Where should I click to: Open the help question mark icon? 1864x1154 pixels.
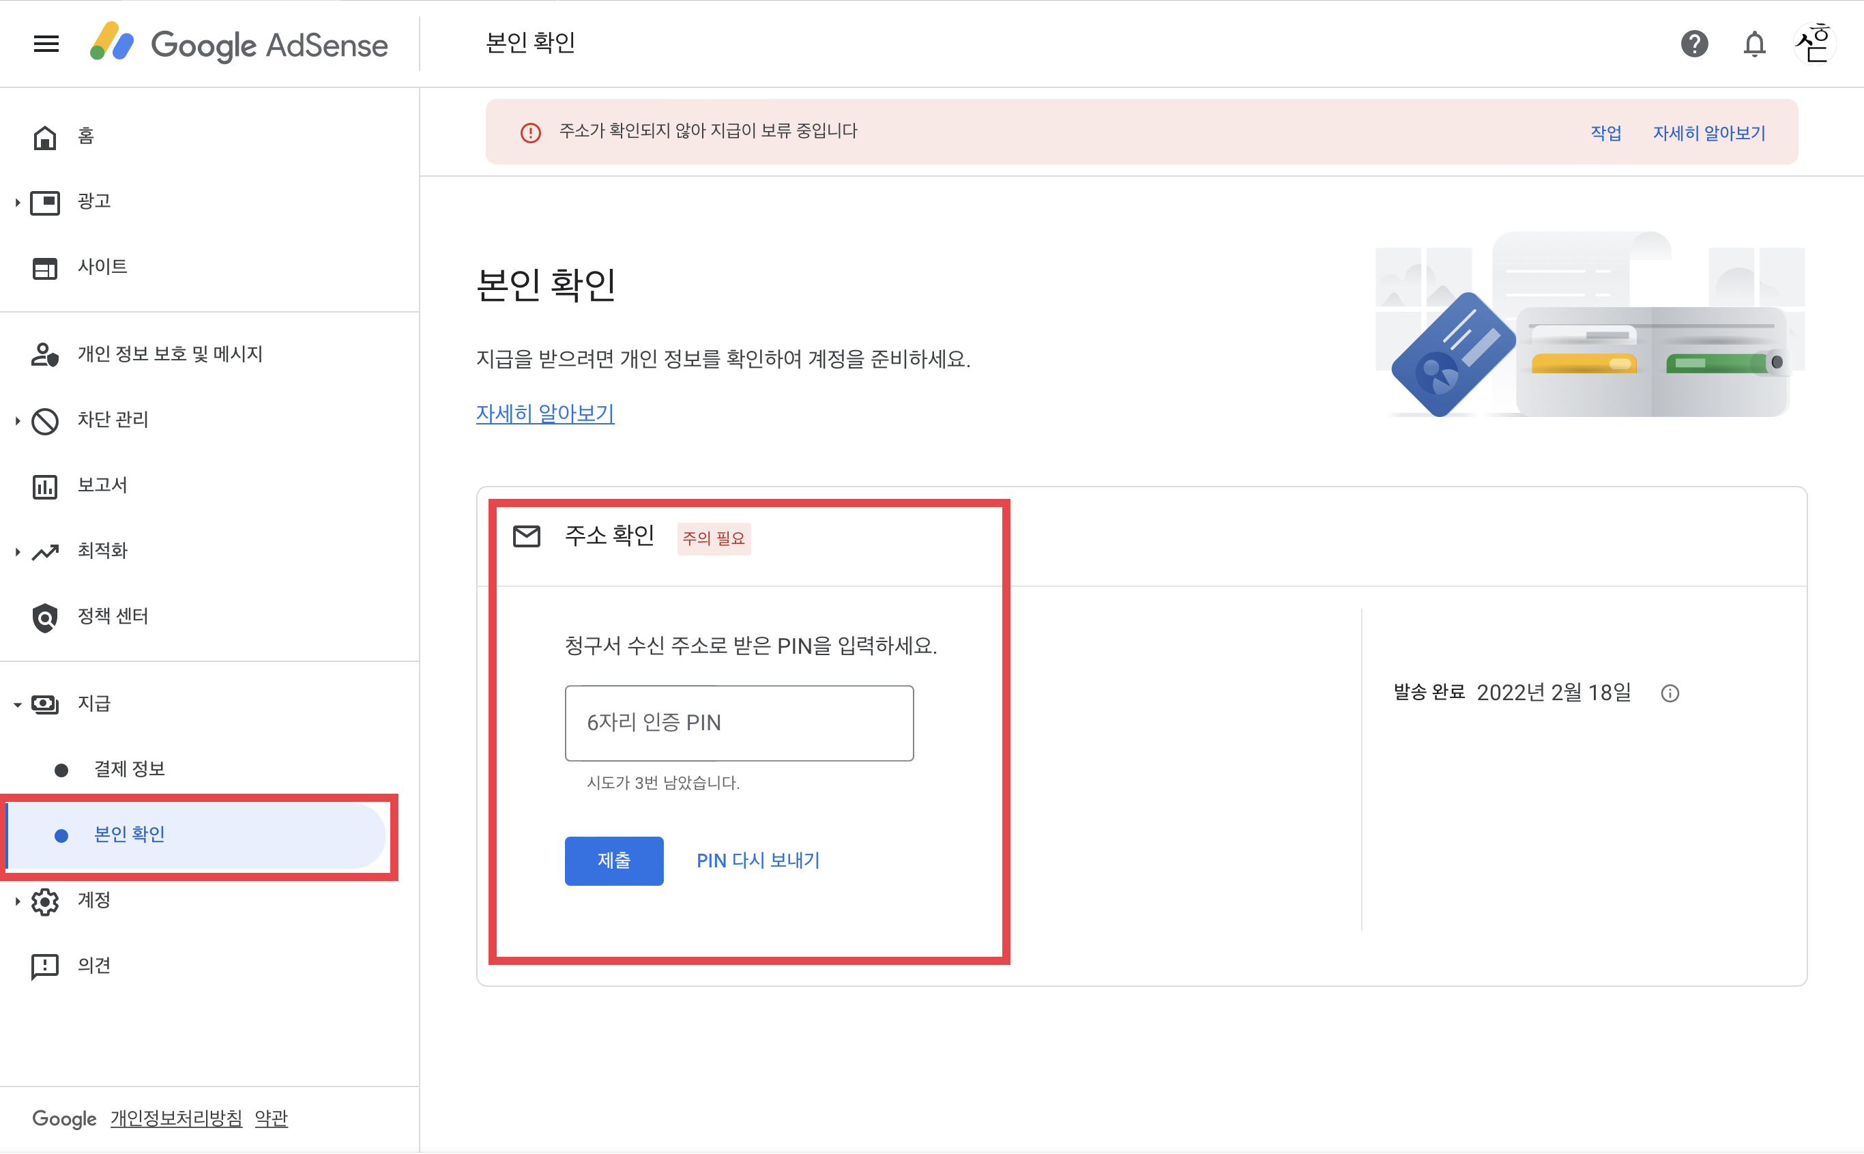pos(1693,44)
